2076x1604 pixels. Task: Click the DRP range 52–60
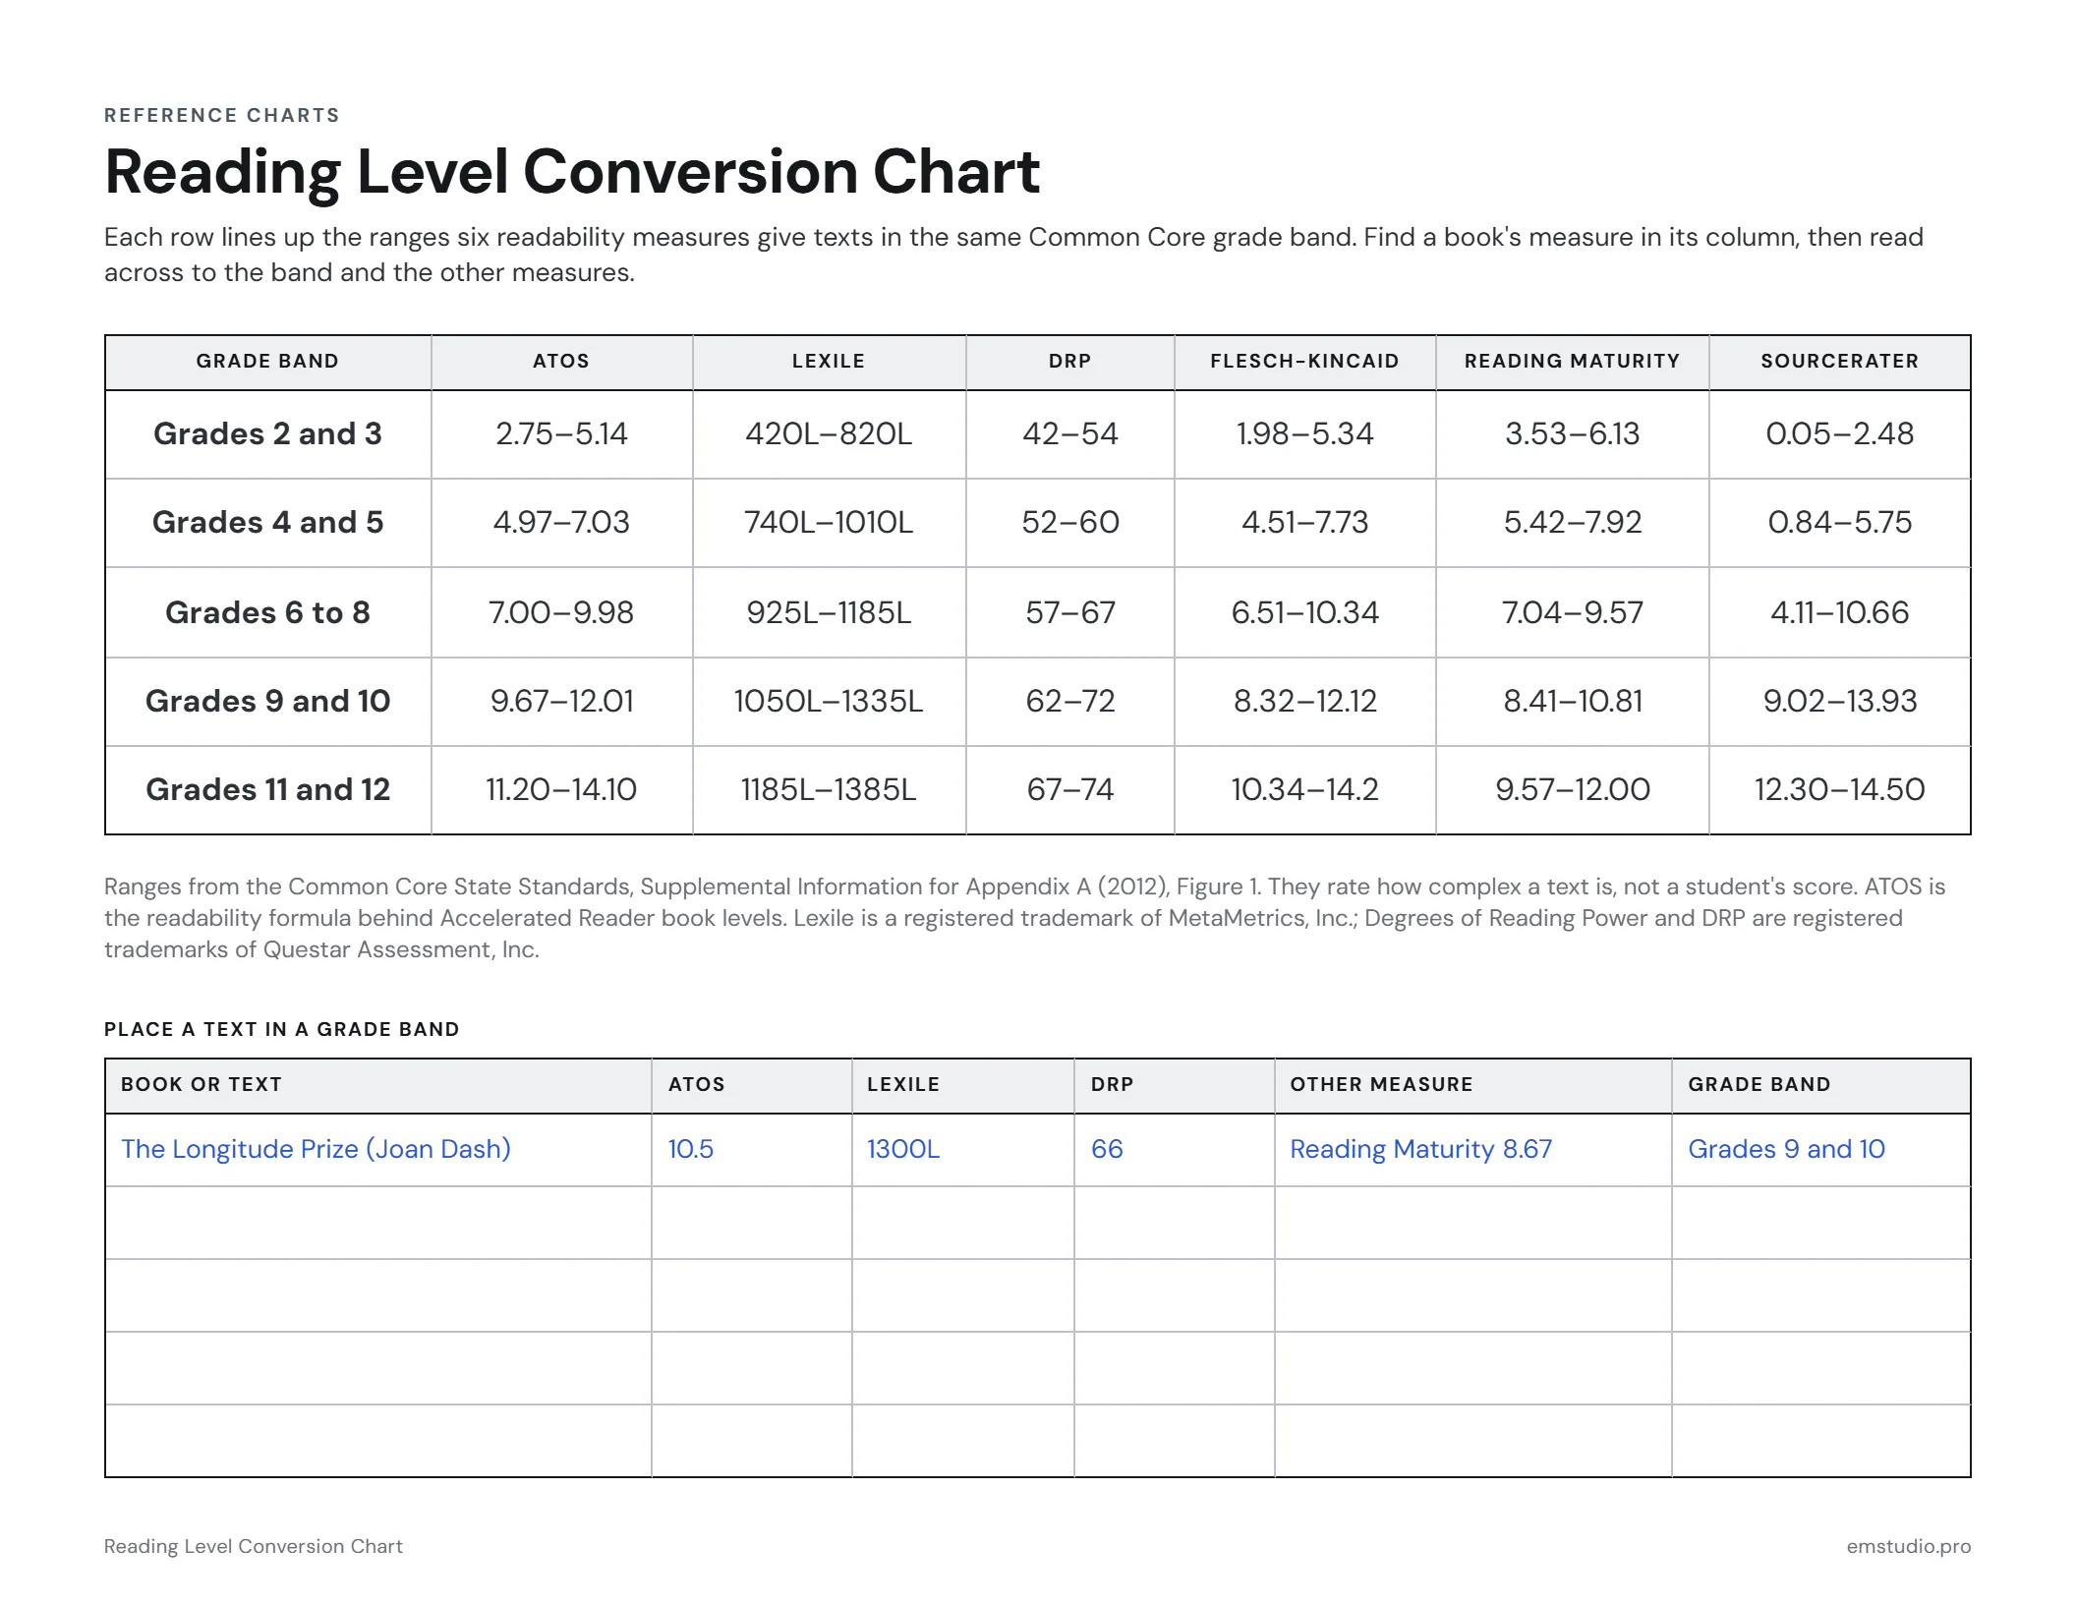click(1069, 522)
